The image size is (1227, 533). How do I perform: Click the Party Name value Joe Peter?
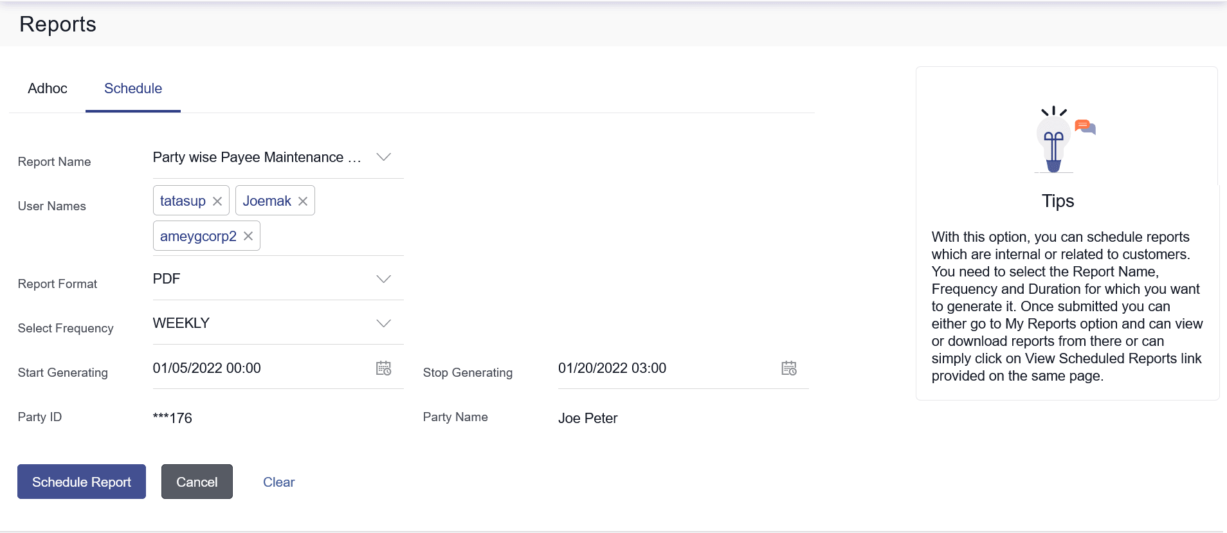(588, 419)
